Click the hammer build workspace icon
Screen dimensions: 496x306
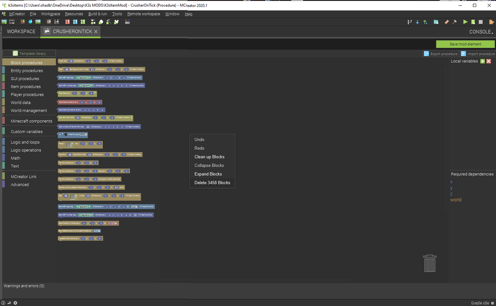coord(455,22)
